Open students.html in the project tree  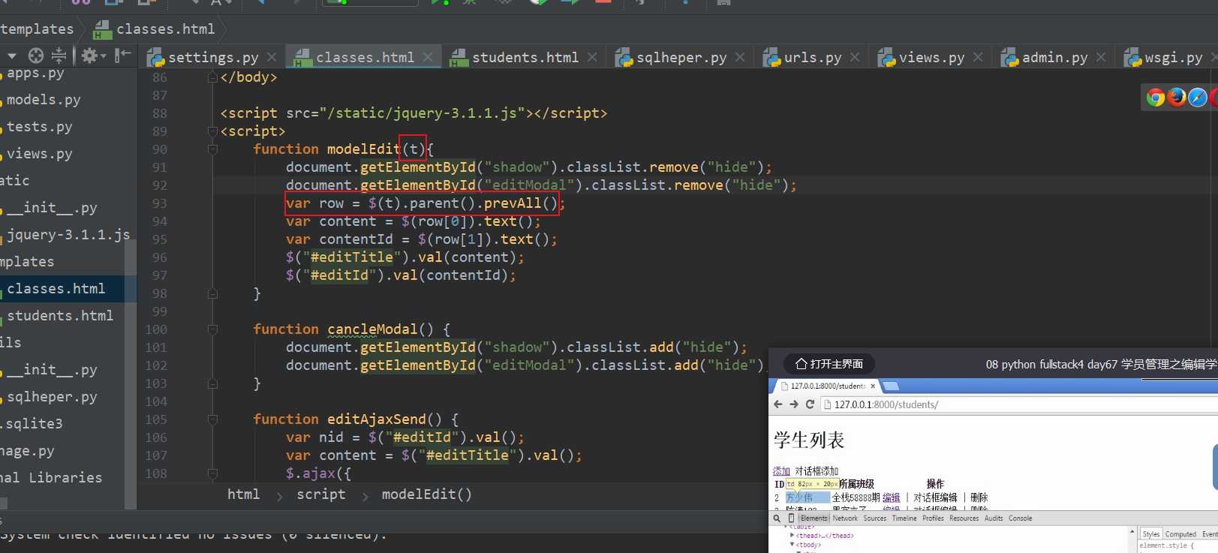(x=60, y=316)
